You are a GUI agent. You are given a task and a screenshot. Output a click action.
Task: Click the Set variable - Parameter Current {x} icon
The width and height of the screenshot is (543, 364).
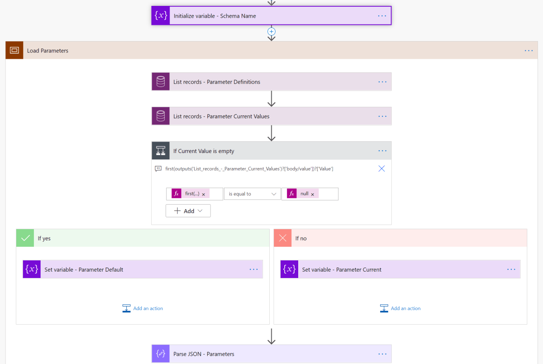coord(289,269)
